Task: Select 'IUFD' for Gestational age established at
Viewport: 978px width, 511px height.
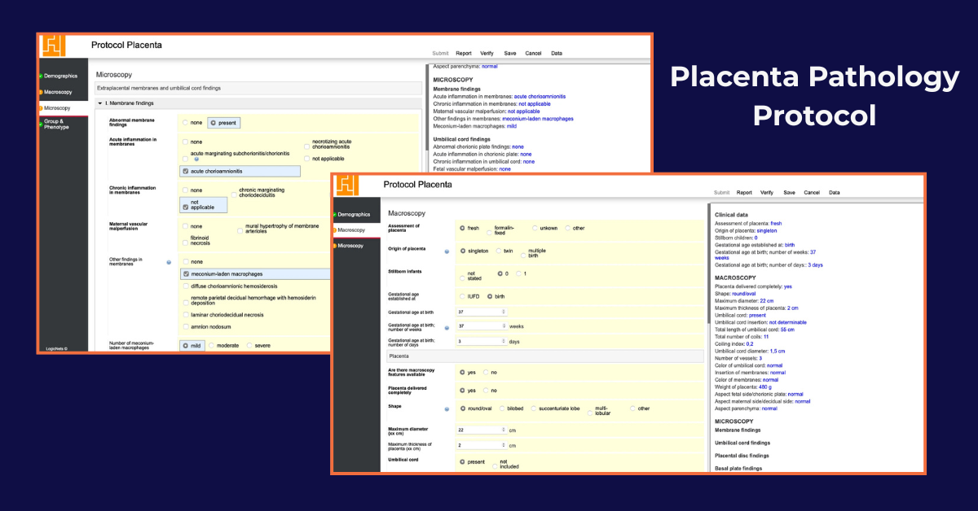Action: (x=463, y=296)
